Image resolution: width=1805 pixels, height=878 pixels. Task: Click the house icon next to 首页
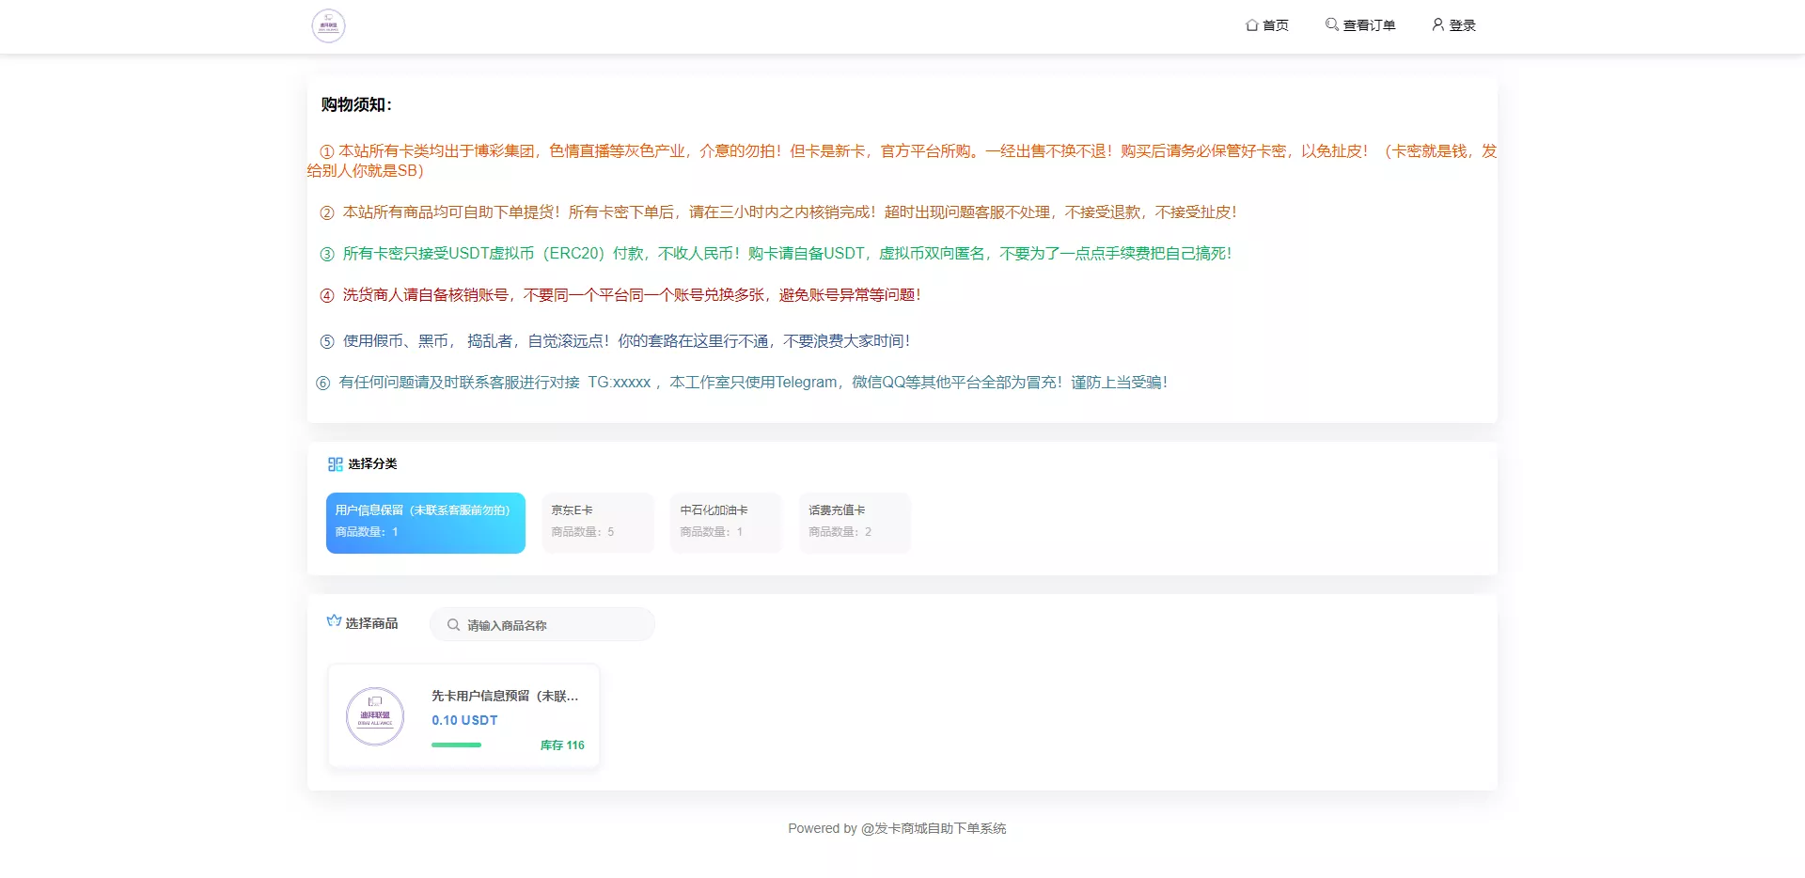1251,25
